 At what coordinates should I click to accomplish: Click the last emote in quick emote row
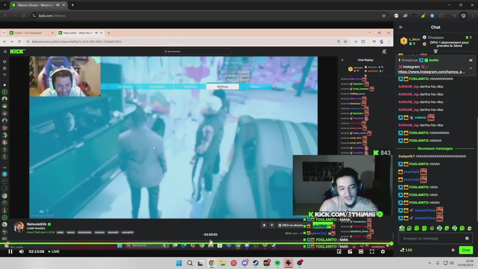point(469,228)
